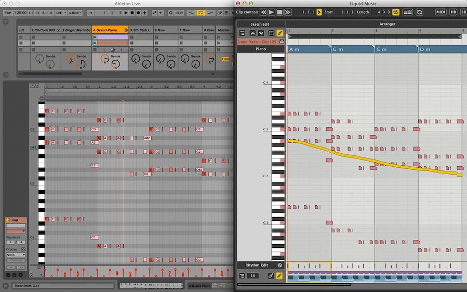The image size is (467, 292).
Task: Toggle the Draw Mode pencil icon
Action: (x=220, y=13)
